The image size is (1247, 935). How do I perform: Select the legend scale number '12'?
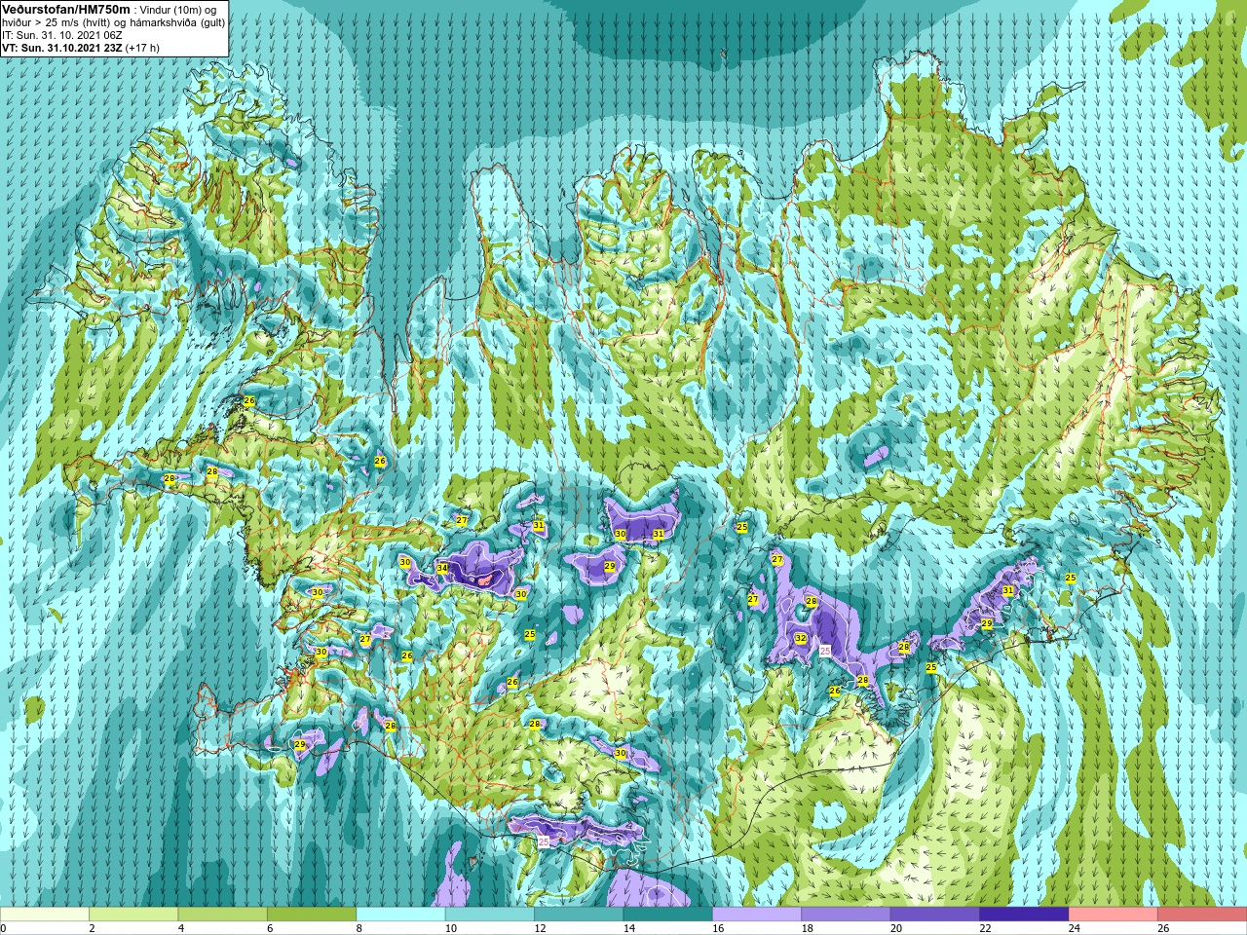[540, 928]
